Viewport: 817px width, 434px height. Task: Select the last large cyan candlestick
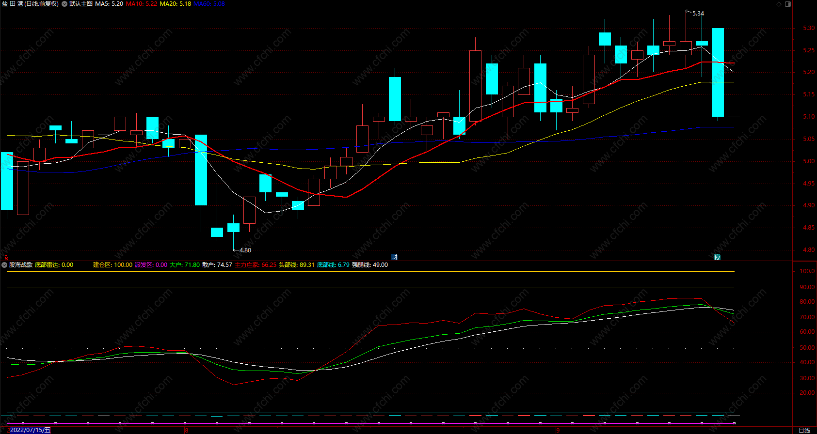[x=718, y=72]
